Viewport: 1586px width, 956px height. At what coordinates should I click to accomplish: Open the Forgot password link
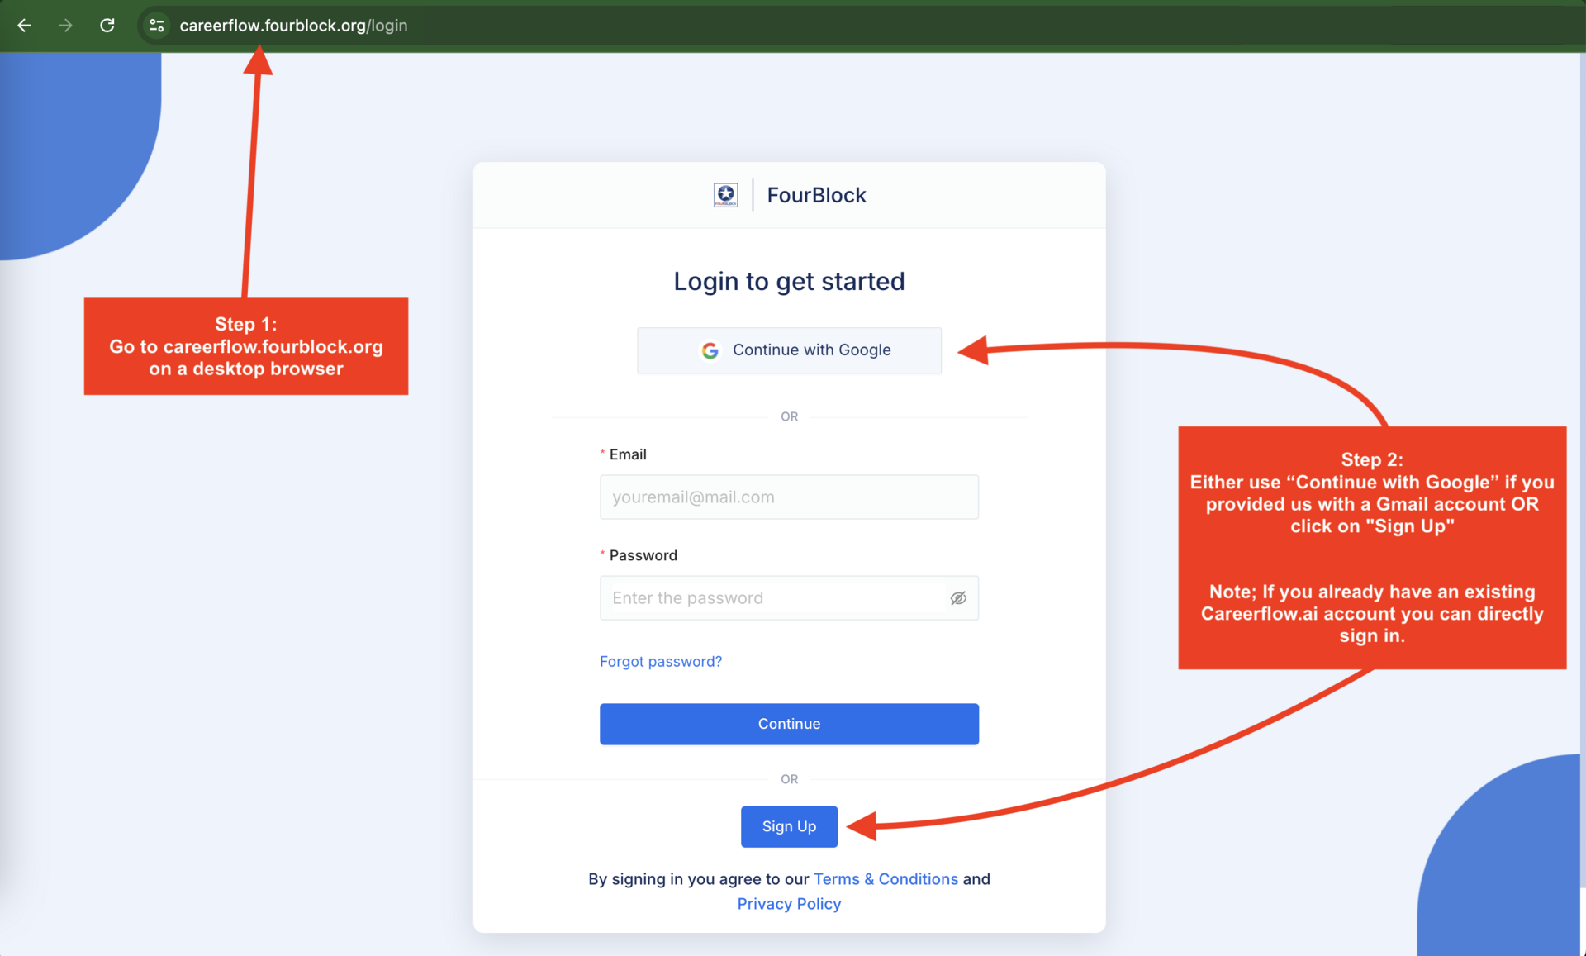click(661, 661)
